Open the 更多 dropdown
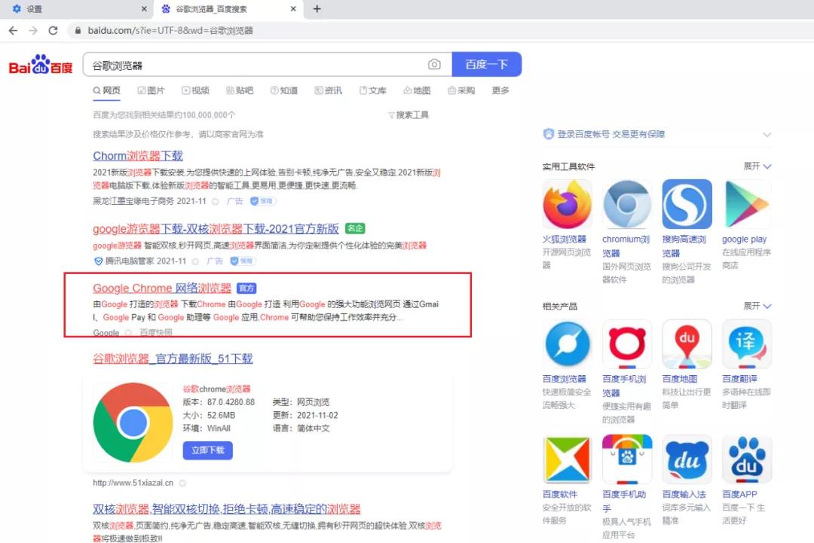Image resolution: width=814 pixels, height=543 pixels. [500, 90]
